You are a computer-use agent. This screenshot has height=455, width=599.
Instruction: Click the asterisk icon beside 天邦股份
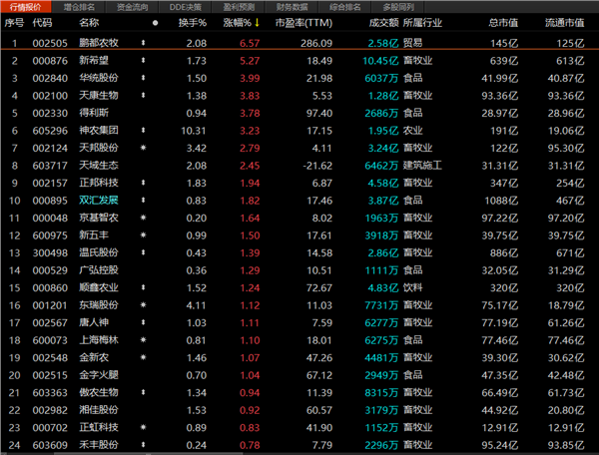pos(143,148)
